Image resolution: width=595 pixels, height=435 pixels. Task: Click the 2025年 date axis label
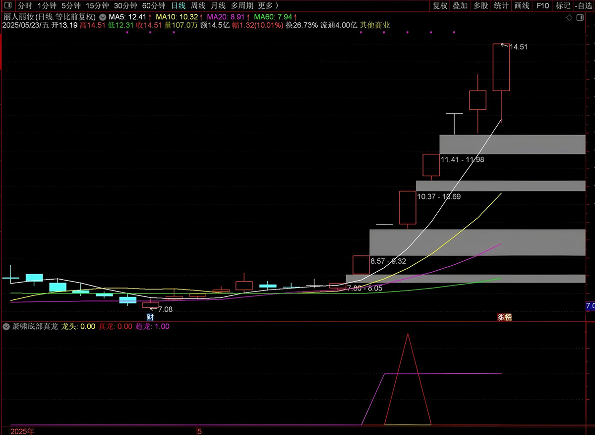click(x=22, y=431)
